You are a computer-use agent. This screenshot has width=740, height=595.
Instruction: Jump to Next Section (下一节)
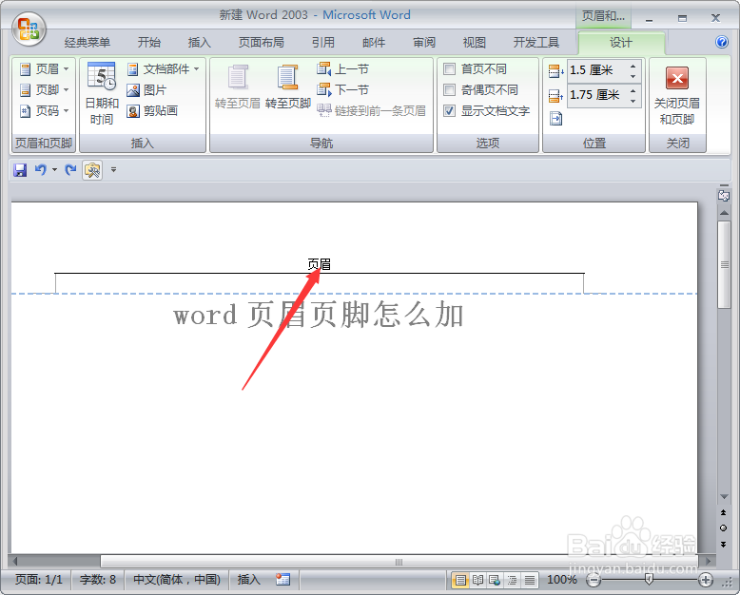(342, 89)
